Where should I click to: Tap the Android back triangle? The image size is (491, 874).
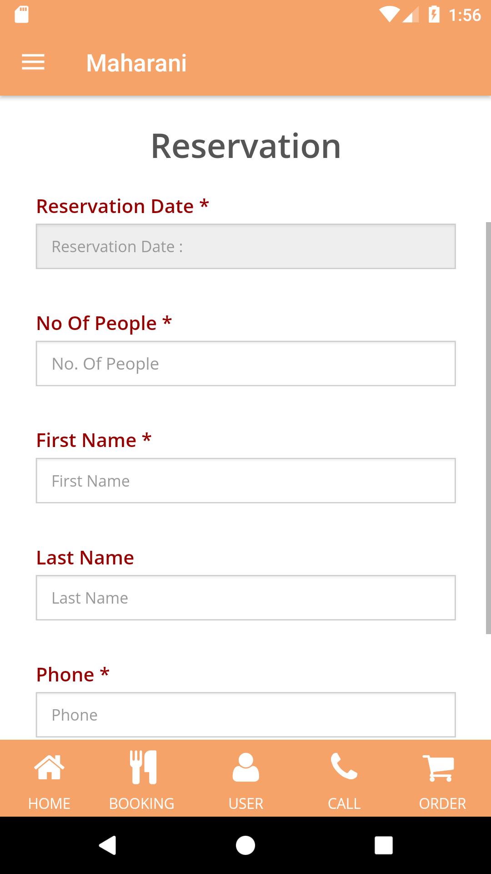[x=108, y=845]
